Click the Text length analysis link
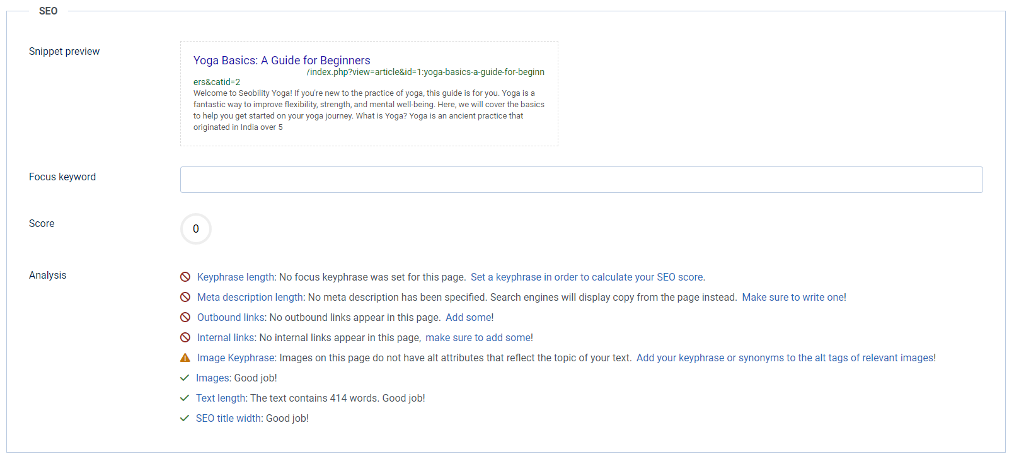The width and height of the screenshot is (1014, 459). coord(221,398)
